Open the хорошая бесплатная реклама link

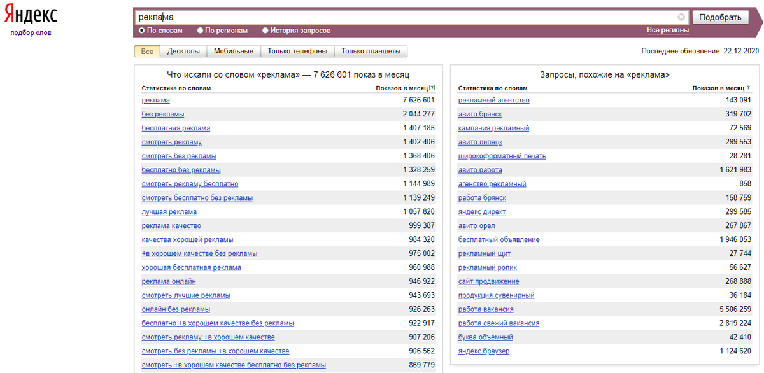191,267
